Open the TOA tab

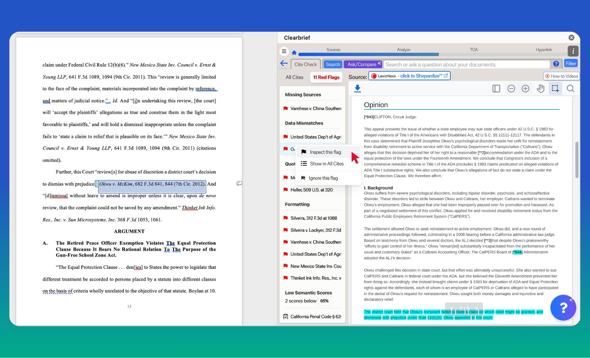474,50
